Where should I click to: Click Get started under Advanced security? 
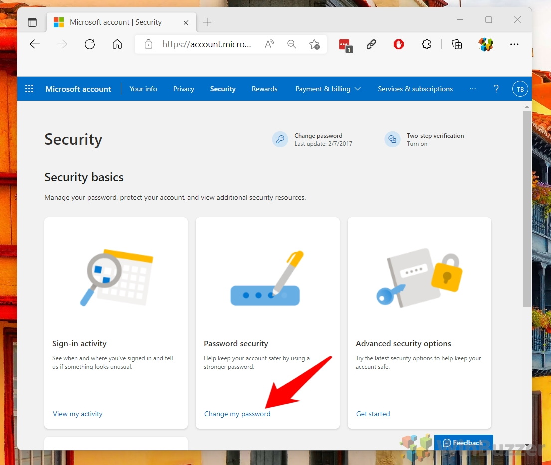click(x=373, y=414)
